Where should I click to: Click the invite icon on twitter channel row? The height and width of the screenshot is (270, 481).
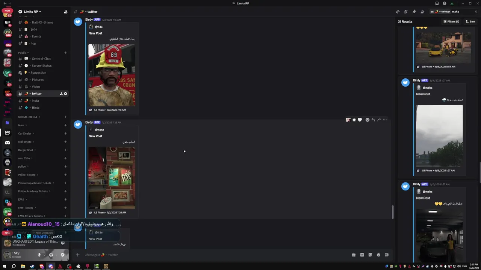(x=61, y=94)
